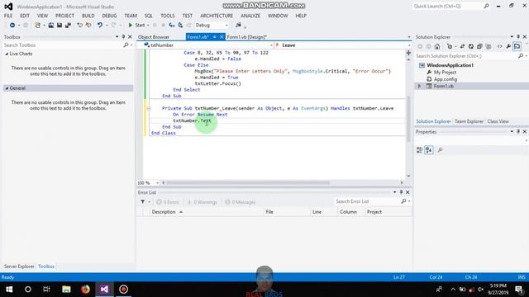Open the ANALYZE menu

tap(250, 16)
